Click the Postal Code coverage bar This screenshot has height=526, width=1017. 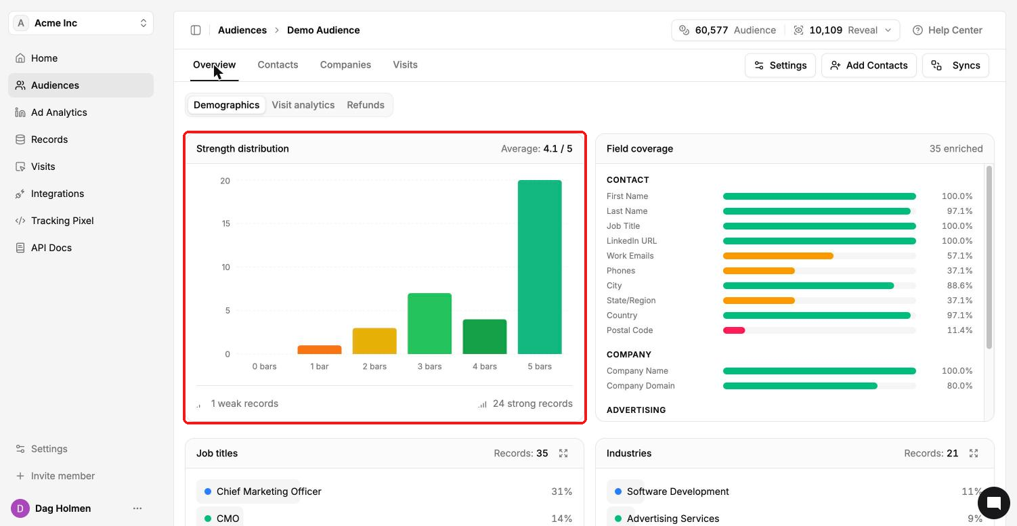pos(819,330)
